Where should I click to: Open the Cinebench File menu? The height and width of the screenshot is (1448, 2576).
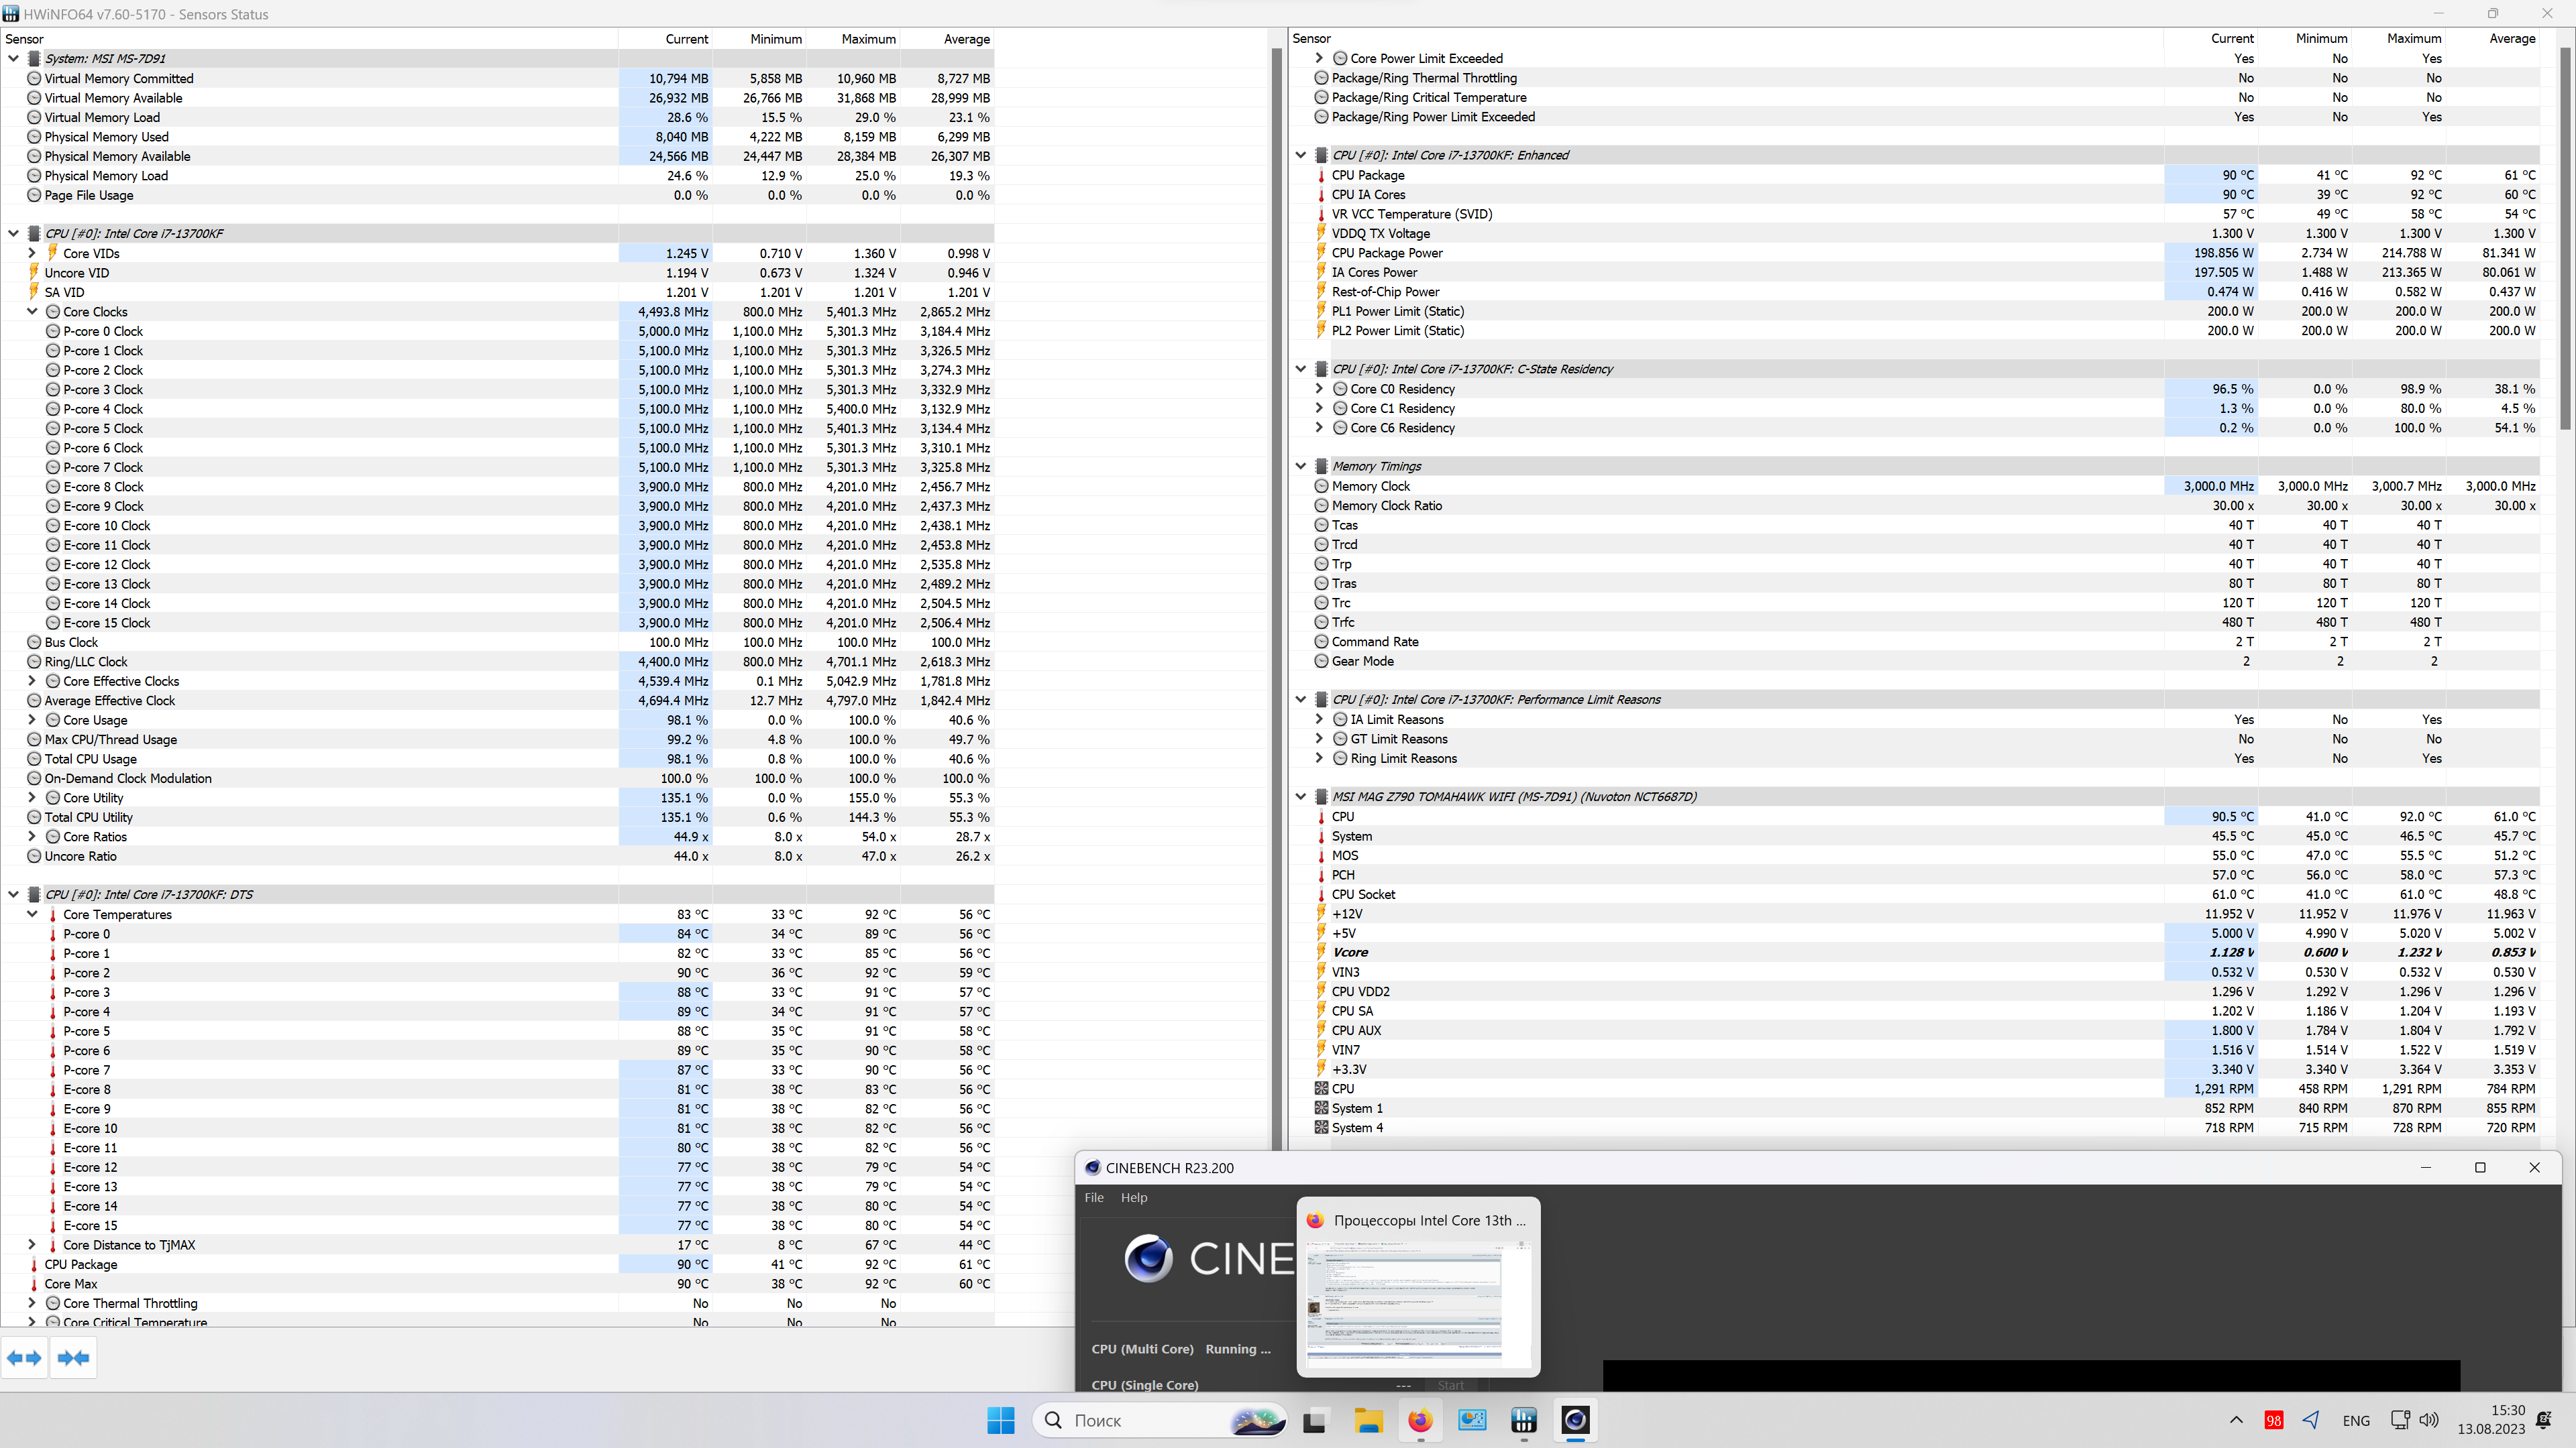[x=1094, y=1197]
